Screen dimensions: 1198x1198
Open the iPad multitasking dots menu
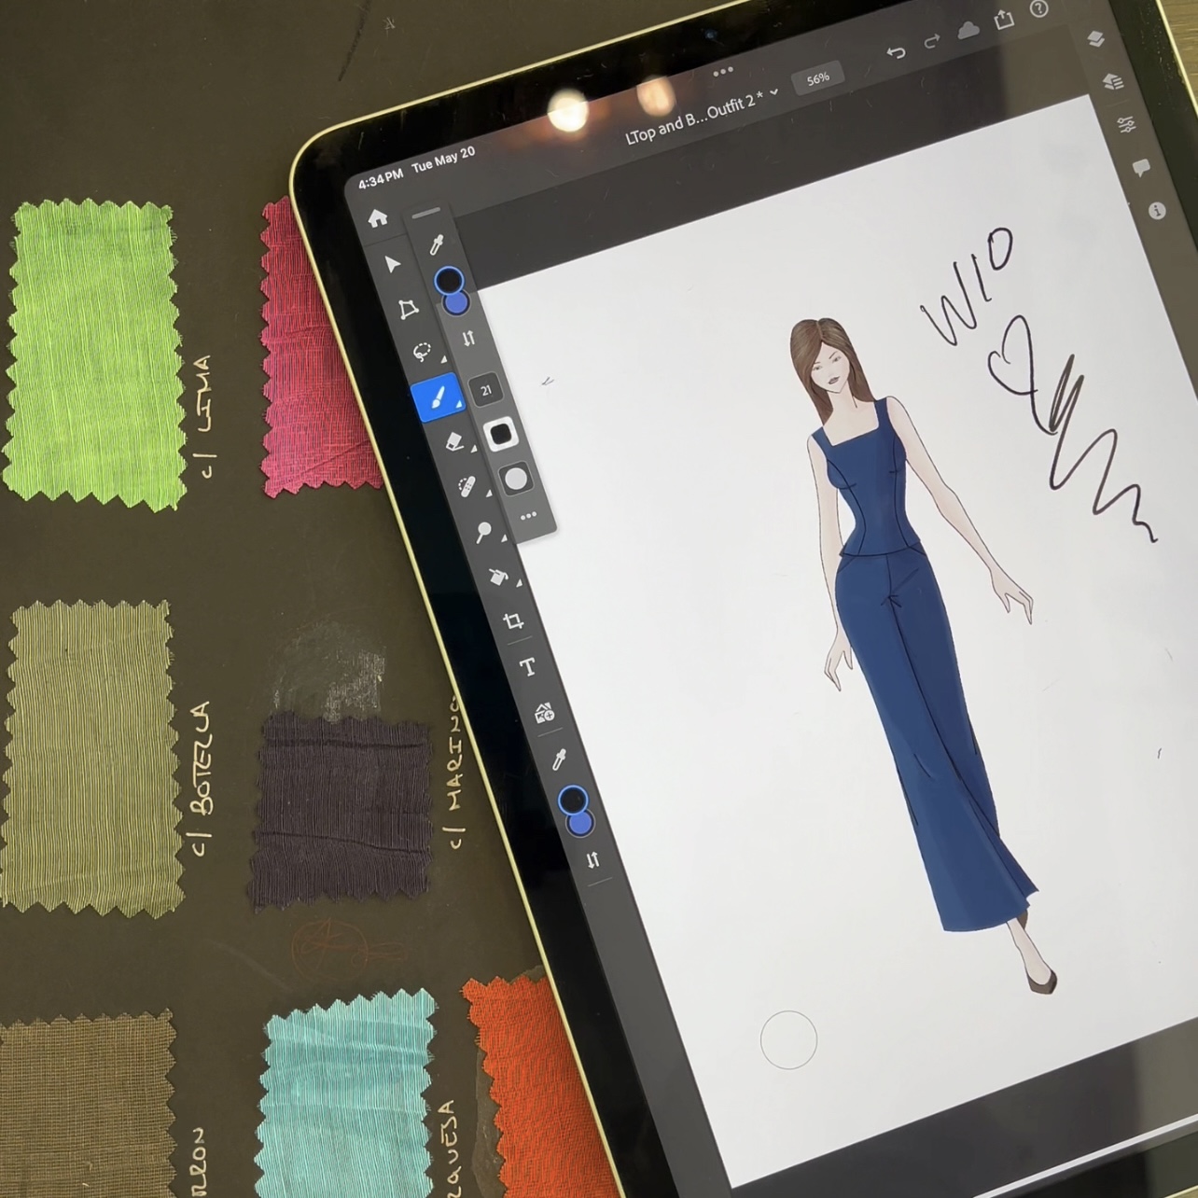pos(723,71)
